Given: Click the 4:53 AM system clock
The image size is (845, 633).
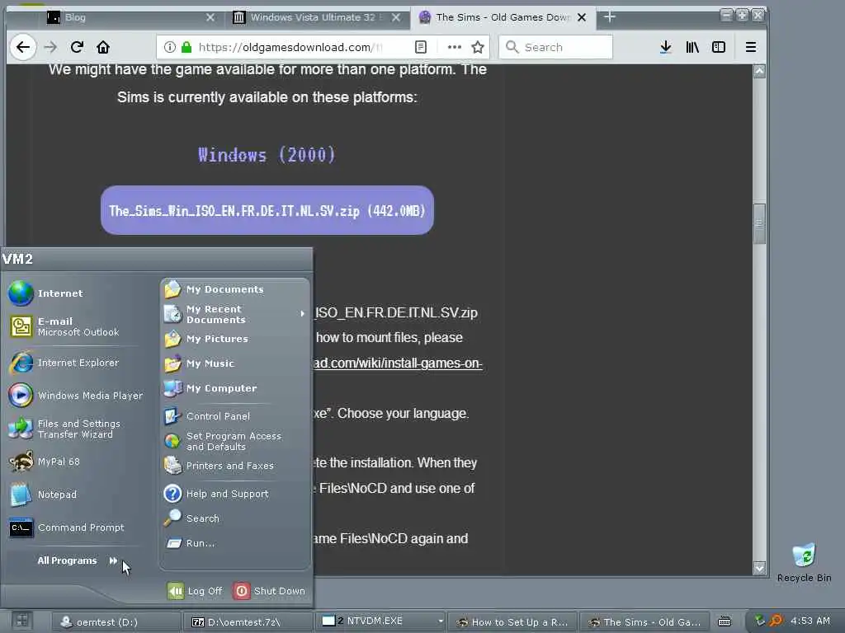Looking at the screenshot, I should (x=810, y=621).
